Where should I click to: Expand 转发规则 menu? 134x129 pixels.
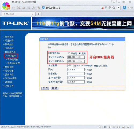point(9,67)
